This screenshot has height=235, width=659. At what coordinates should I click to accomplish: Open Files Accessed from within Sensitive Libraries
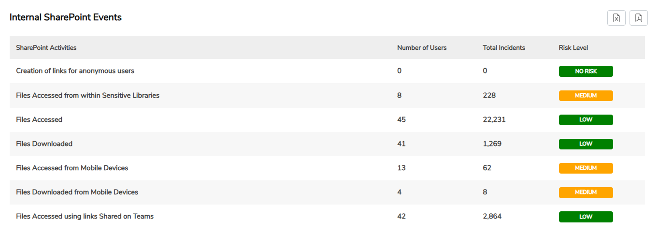87,96
